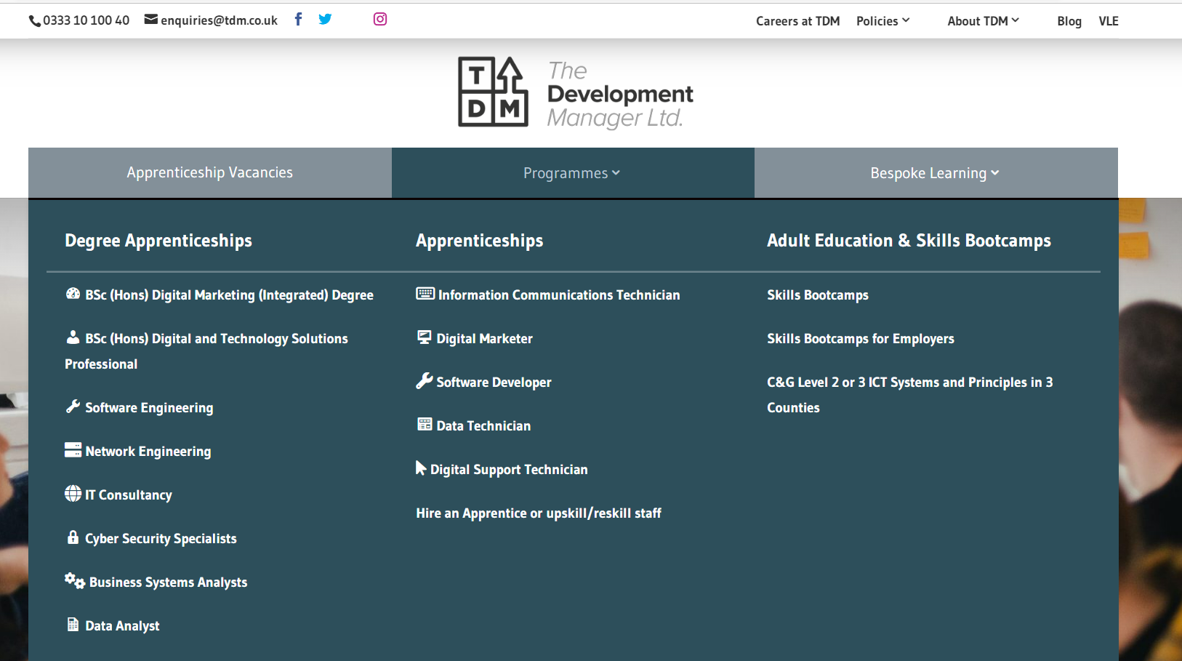Screen dimensions: 1182x661
Task: Open the IT Consultancy programme link
Action: (129, 494)
